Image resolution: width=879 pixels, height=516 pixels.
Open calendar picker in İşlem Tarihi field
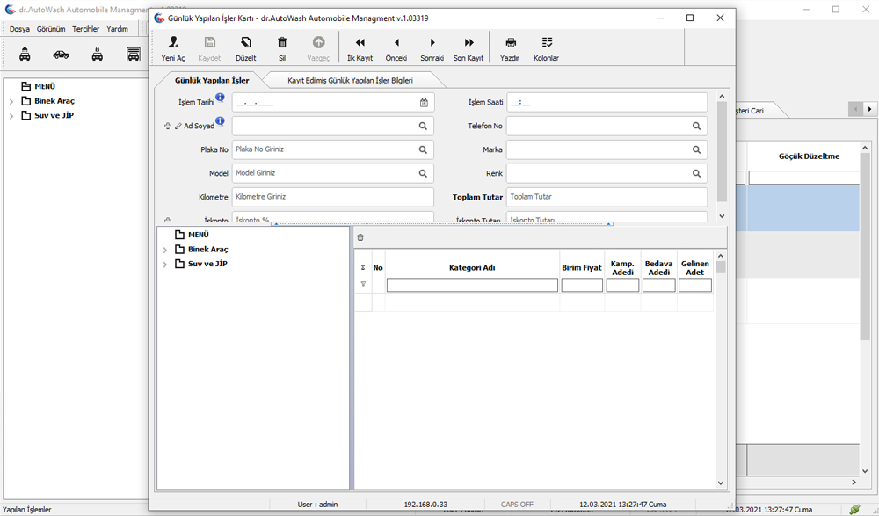click(x=424, y=103)
